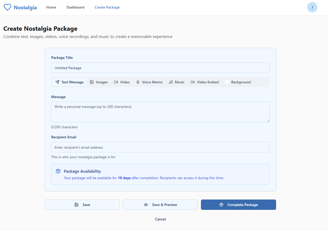
Task: Open the Create Package nav link
Action: pyautogui.click(x=107, y=7)
